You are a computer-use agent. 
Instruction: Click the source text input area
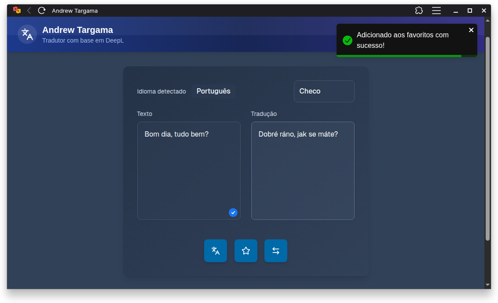coord(189,170)
